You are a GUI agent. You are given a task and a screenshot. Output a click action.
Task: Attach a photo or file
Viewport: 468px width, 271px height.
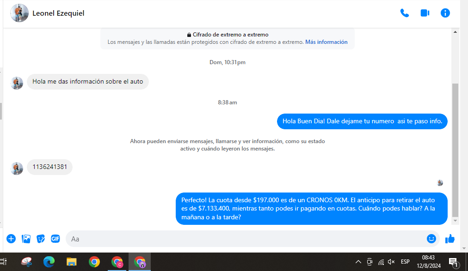(26, 239)
